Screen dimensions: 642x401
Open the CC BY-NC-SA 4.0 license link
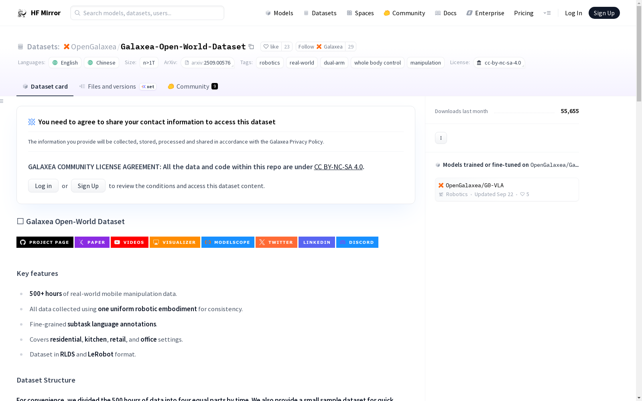point(338,167)
